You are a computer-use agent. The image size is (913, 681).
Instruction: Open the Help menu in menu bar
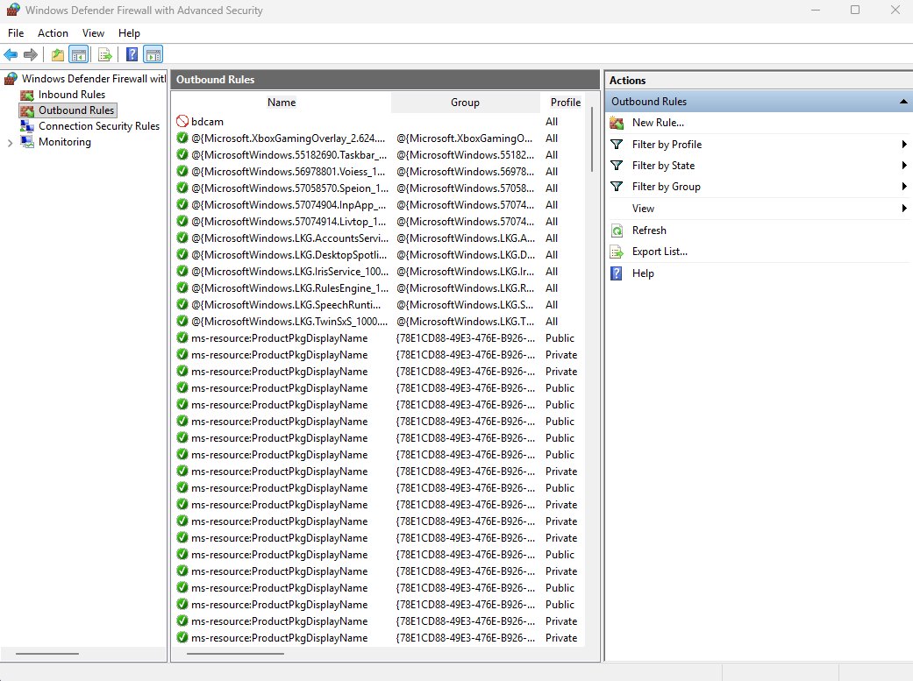pyautogui.click(x=129, y=33)
